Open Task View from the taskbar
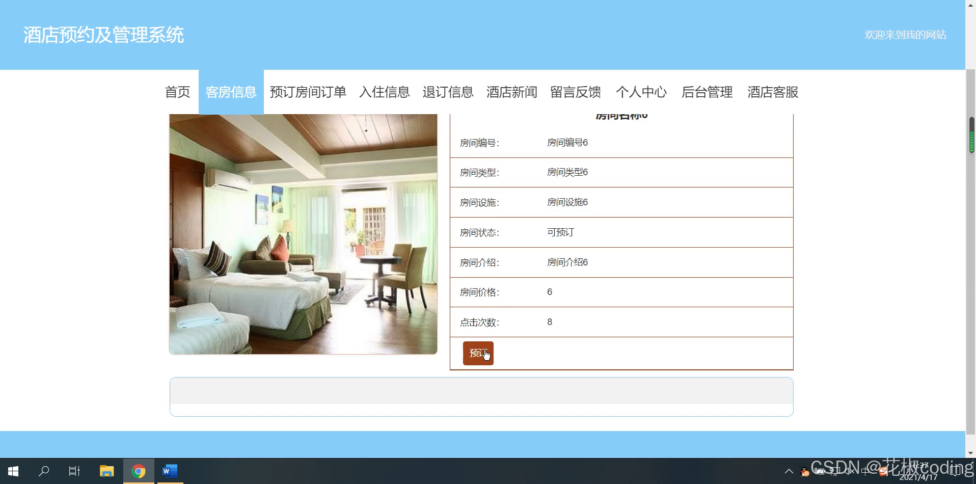 [x=74, y=471]
